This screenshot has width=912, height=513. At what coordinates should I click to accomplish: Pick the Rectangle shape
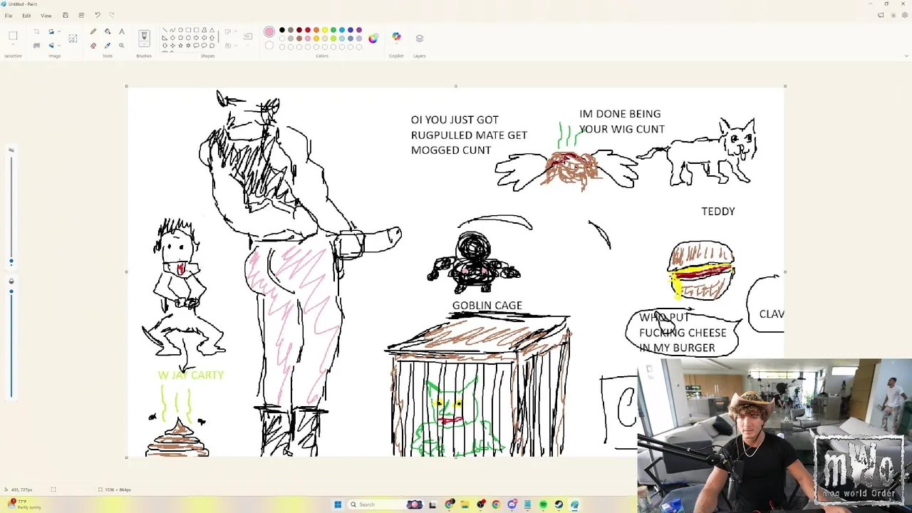(x=188, y=31)
